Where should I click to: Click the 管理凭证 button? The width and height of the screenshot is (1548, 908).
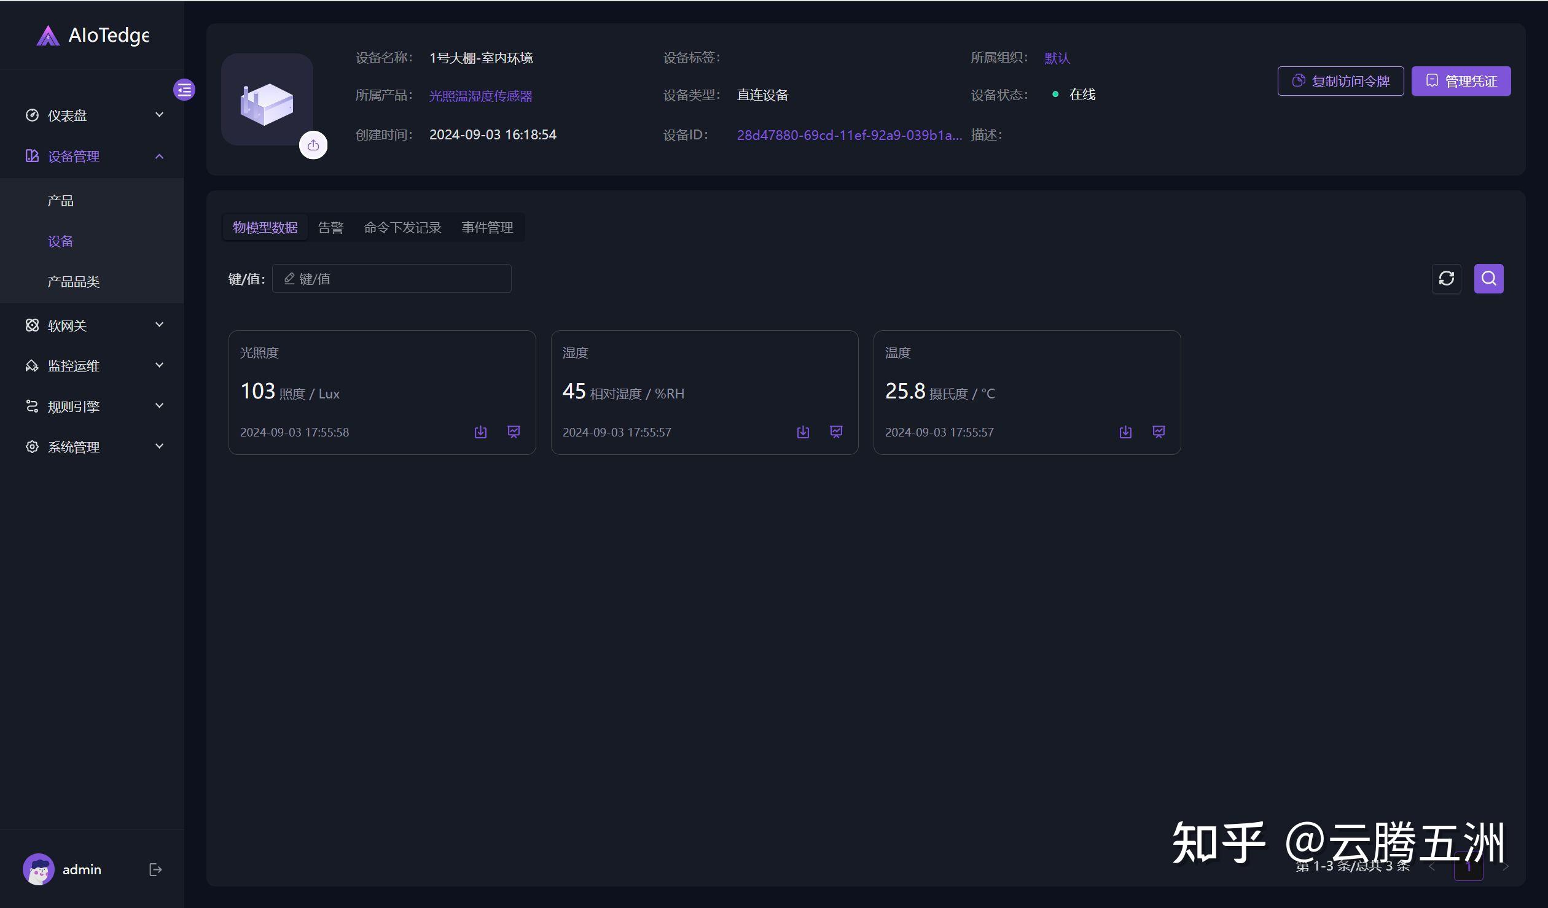1461,80
